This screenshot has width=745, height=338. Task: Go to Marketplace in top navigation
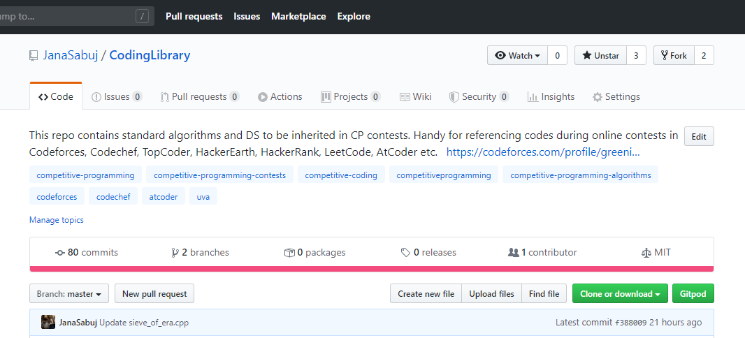click(x=298, y=17)
